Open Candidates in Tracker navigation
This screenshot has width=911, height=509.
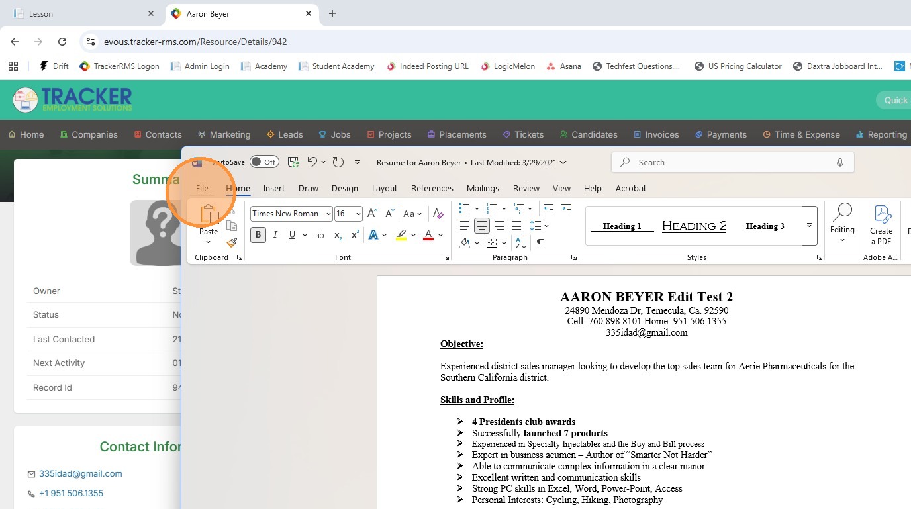point(588,134)
